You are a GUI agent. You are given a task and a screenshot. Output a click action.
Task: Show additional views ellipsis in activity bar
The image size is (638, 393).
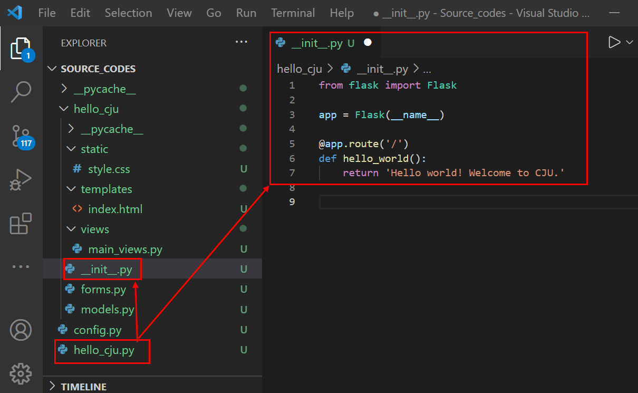[x=21, y=267]
